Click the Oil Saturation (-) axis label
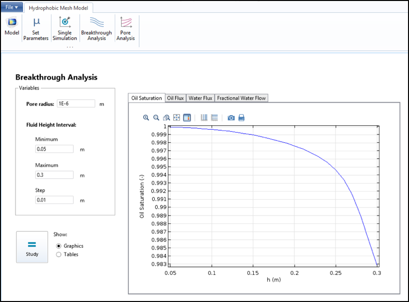The image size is (409, 302). pos(142,196)
